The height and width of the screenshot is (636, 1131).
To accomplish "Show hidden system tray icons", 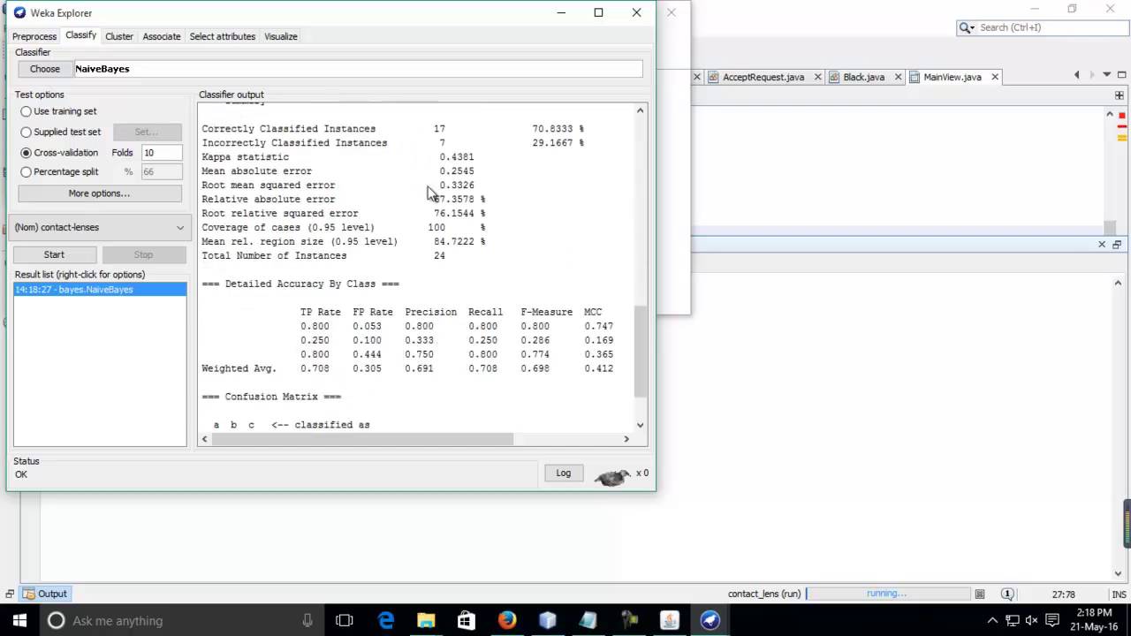I will (992, 620).
